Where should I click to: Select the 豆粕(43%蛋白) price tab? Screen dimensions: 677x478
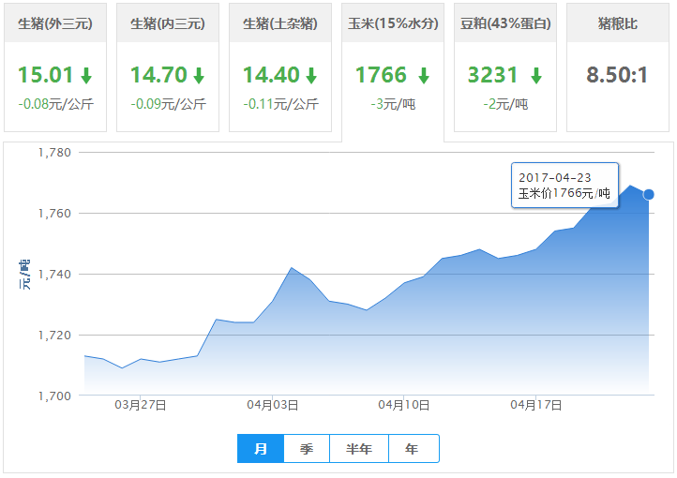tap(505, 67)
